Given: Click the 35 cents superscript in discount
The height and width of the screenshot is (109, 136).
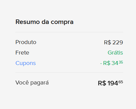Looking at the screenshot, I should [121, 62].
